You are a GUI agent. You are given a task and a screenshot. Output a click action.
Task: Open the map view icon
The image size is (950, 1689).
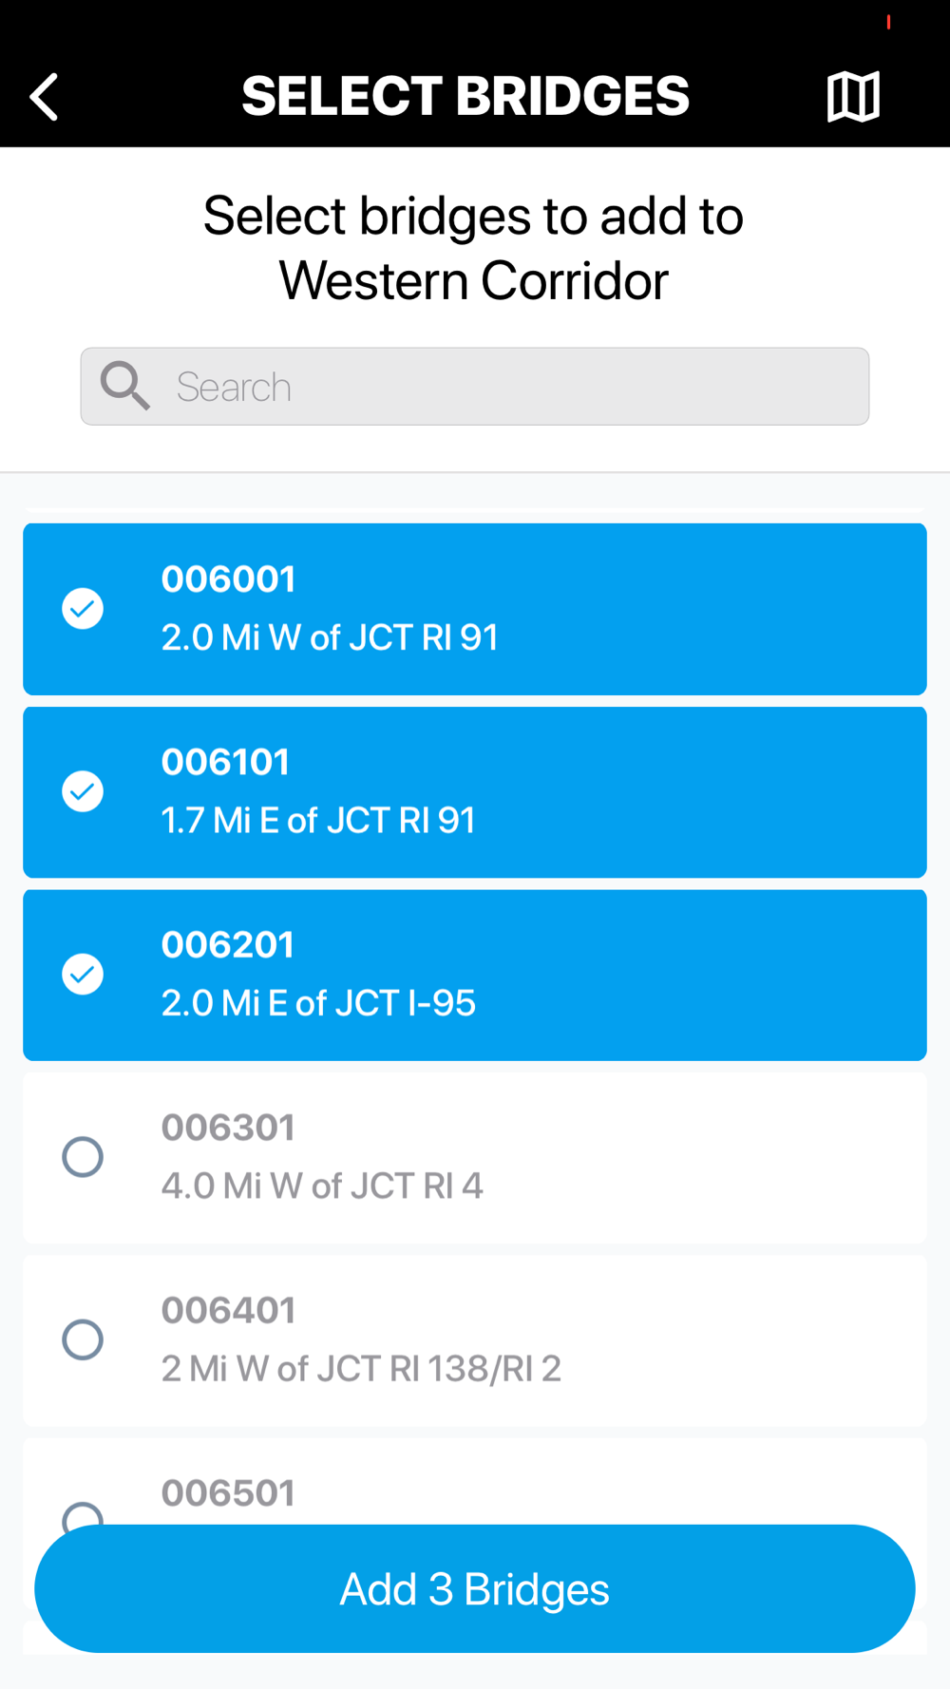pyautogui.click(x=853, y=97)
